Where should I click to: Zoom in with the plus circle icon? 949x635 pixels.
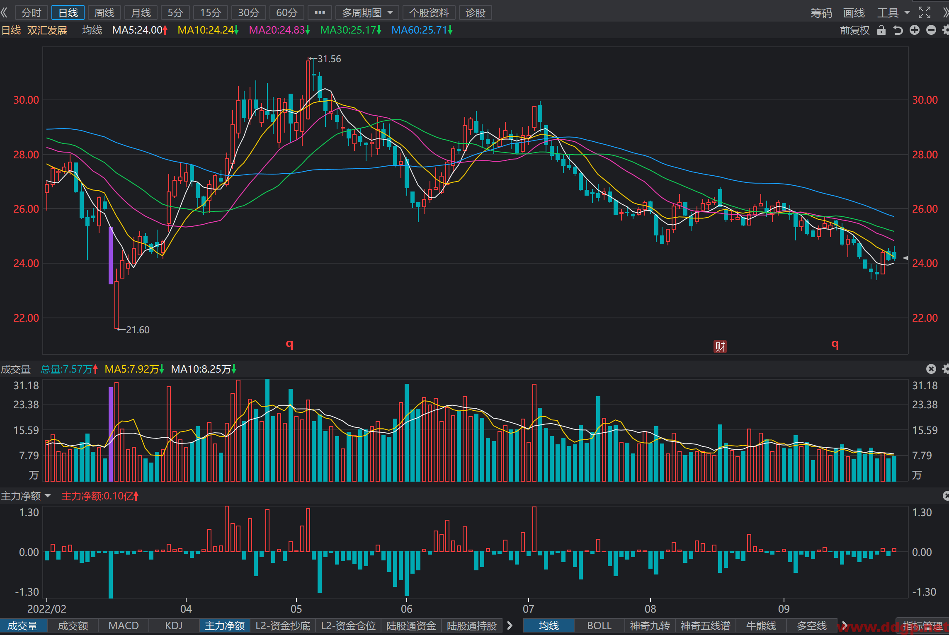coord(915,30)
